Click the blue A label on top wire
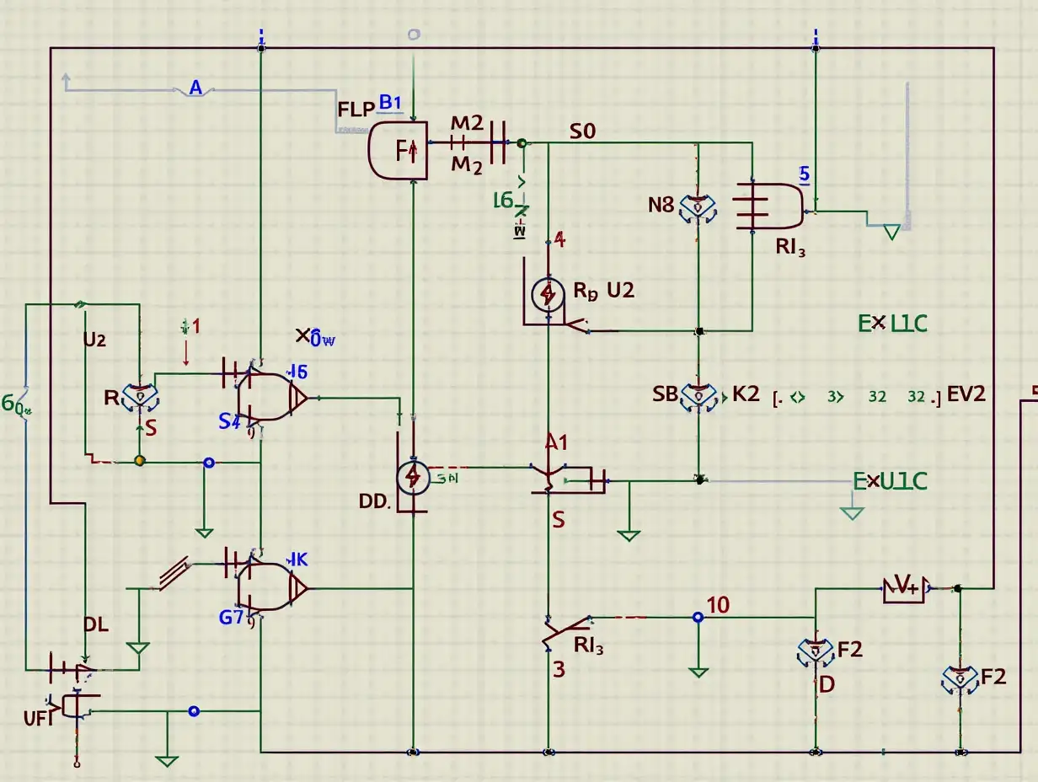Viewport: 1038px width, 782px height. pyautogui.click(x=195, y=87)
